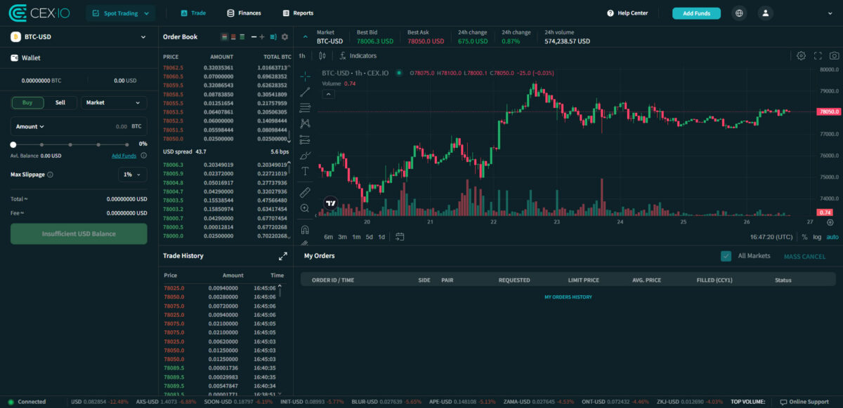The width and height of the screenshot is (843, 408).
Task: Open the Reports tab
Action: (x=298, y=13)
